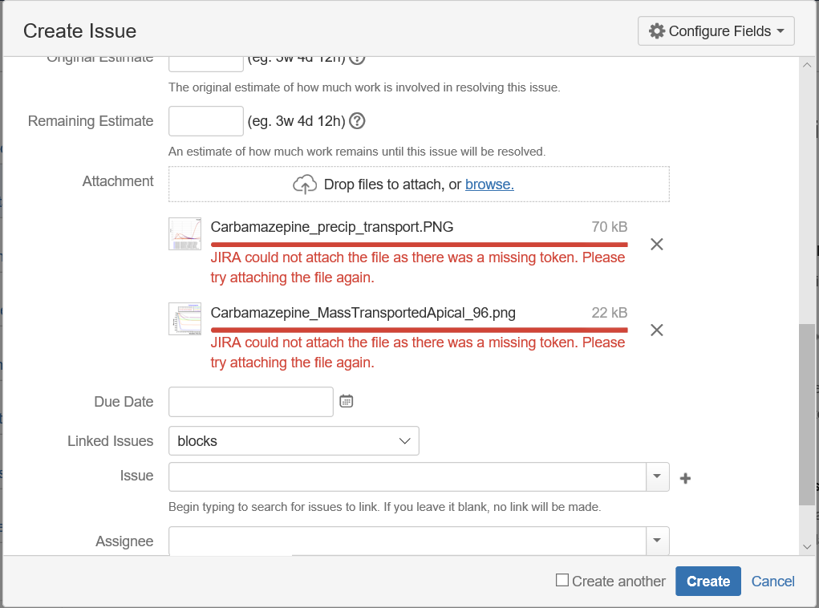The width and height of the screenshot is (819, 608).
Task: Cancel issue creation
Action: (772, 581)
